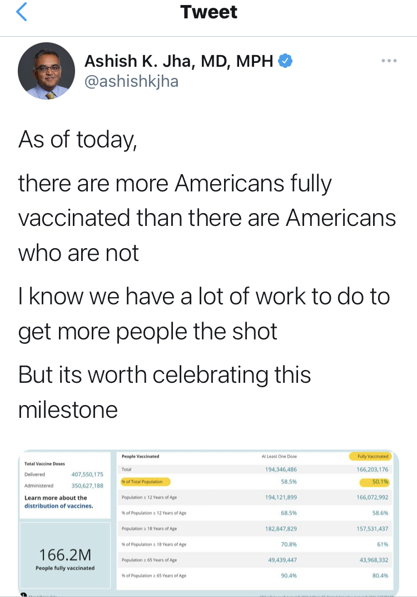
Task: Select the Delivered 407,550,175 figure
Action: point(87,475)
